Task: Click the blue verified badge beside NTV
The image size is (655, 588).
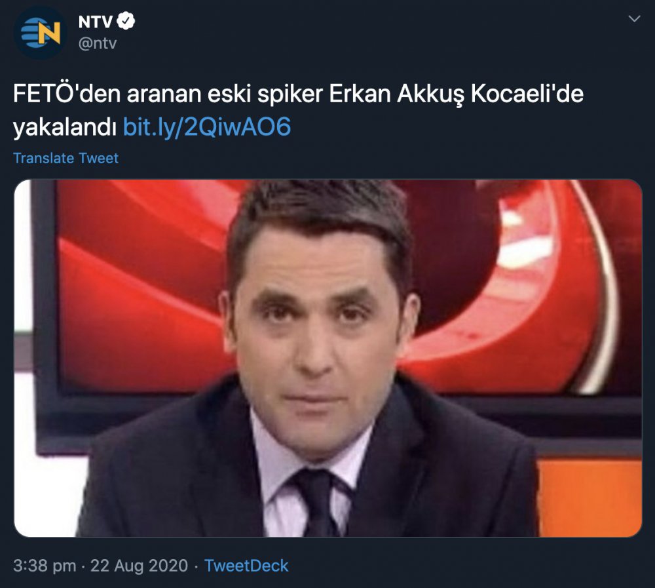Action: point(126,21)
